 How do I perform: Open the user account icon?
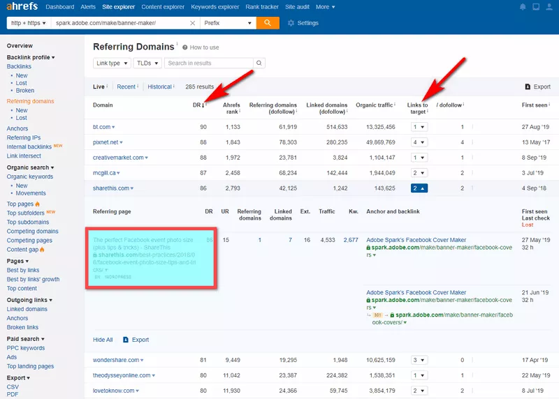tap(549, 7)
